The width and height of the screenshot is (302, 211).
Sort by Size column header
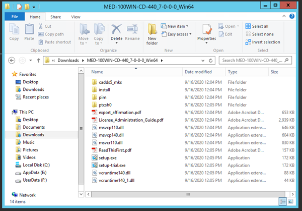click(282, 72)
